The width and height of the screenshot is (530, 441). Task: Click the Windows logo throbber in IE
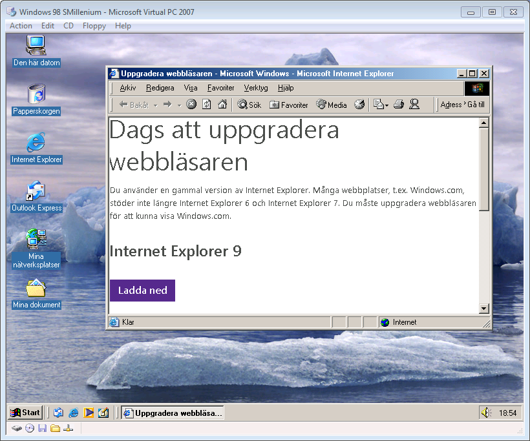point(476,88)
